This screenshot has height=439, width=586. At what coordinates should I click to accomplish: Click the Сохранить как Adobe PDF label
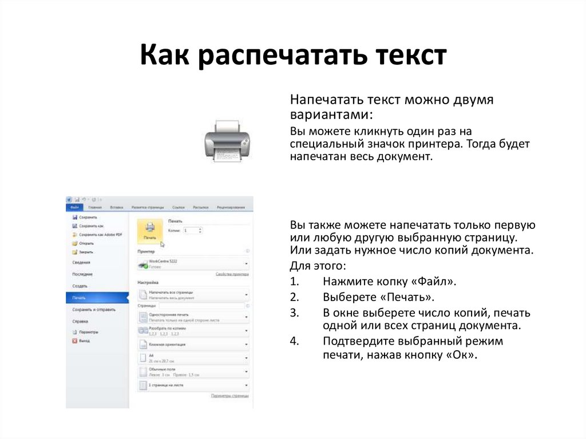pyautogui.click(x=101, y=235)
